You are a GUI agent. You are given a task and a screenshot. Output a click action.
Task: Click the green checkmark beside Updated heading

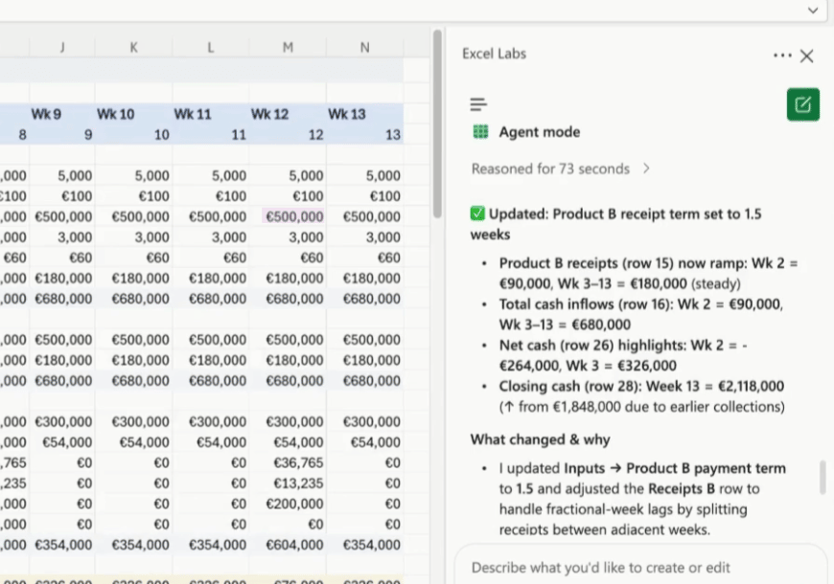477,213
